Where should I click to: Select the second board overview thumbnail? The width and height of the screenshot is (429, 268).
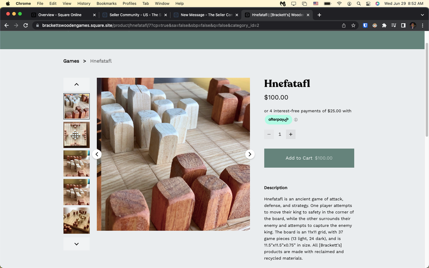pos(77,135)
